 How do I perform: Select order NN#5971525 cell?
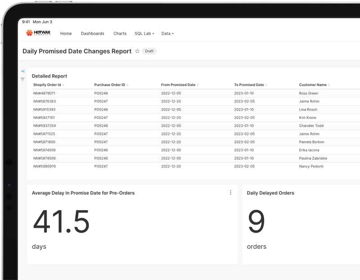click(44, 134)
